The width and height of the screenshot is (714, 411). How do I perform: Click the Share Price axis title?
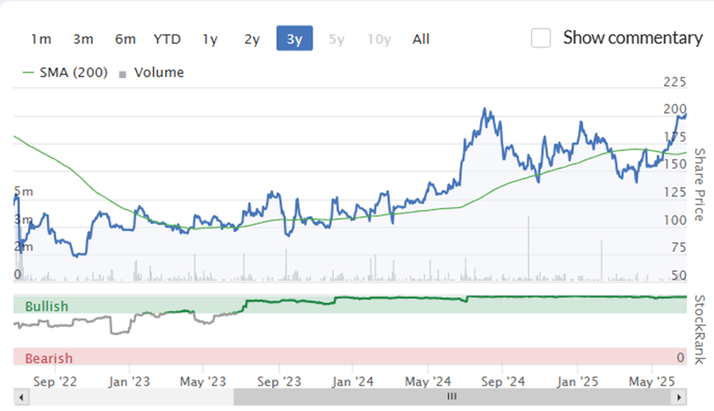(700, 185)
